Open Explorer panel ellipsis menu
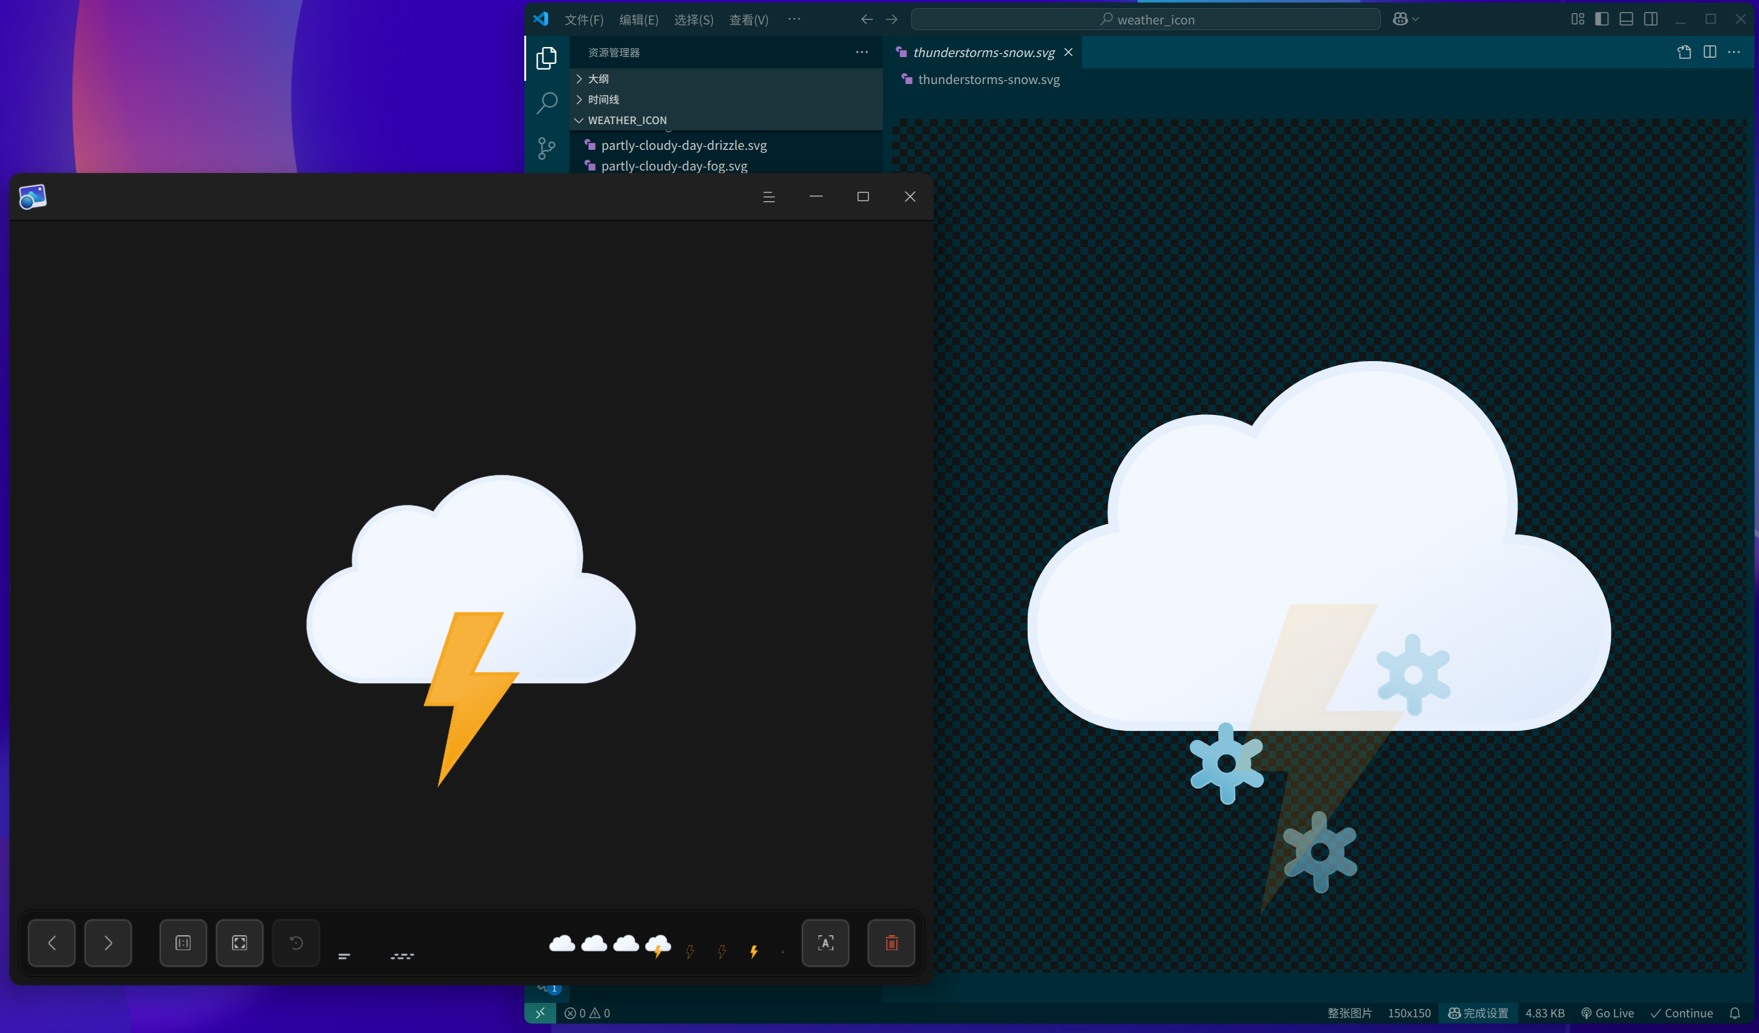The image size is (1759, 1033). click(862, 52)
